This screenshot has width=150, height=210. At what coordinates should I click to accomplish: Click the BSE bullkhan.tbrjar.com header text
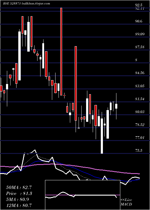coord(26,4)
